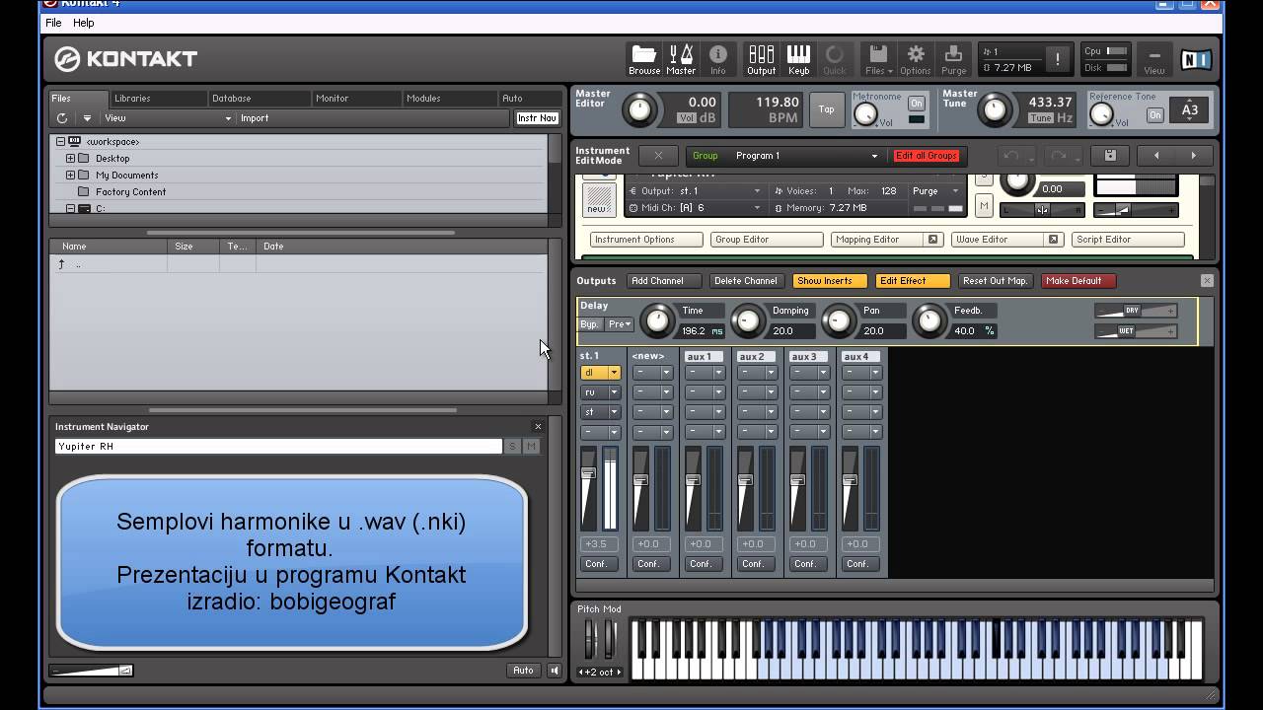Open the instrument Purge dropdown
1263x710 pixels.
click(936, 191)
